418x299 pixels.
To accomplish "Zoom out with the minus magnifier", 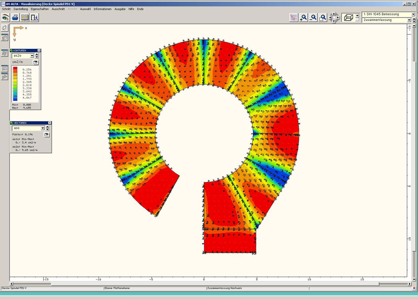I will pyautogui.click(x=313, y=17).
